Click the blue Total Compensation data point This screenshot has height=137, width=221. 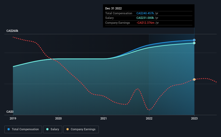194,40
